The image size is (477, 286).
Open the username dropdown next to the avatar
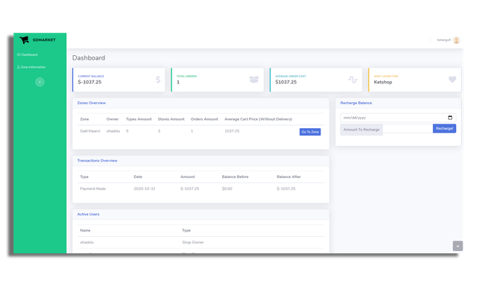[443, 39]
